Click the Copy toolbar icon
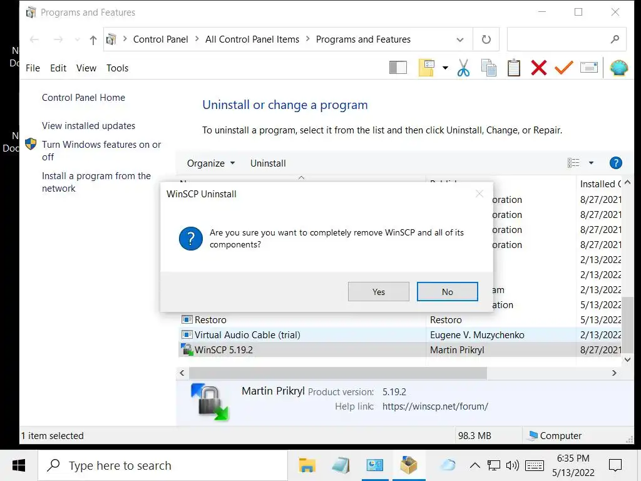 click(488, 68)
